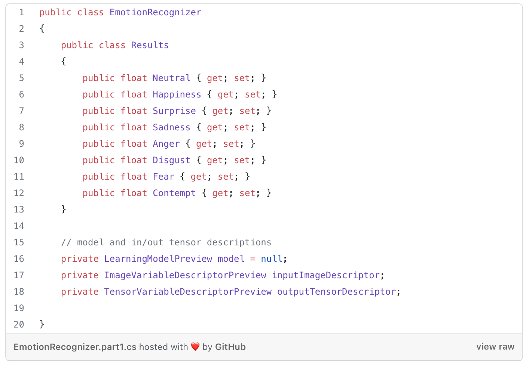
Task: Click the Results class name
Action: point(150,45)
